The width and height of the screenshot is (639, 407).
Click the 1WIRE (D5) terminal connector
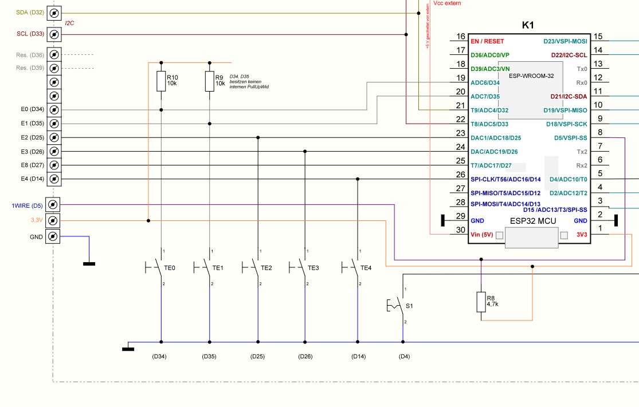(53, 204)
